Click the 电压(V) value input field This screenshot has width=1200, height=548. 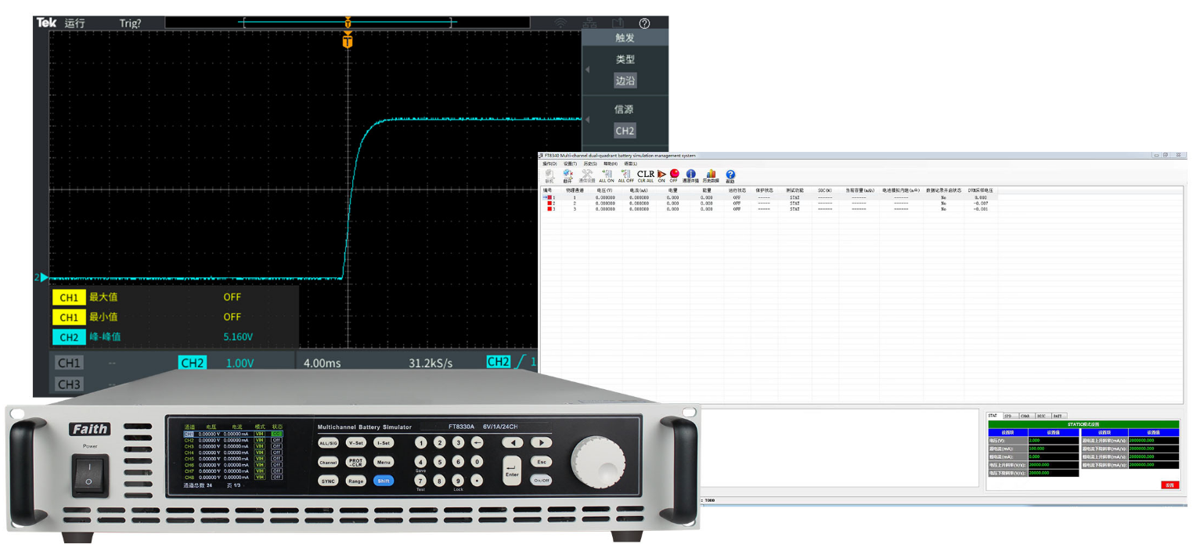1053,441
